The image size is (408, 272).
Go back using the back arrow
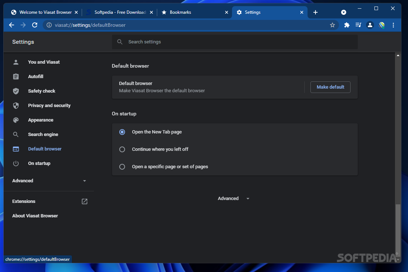12,25
